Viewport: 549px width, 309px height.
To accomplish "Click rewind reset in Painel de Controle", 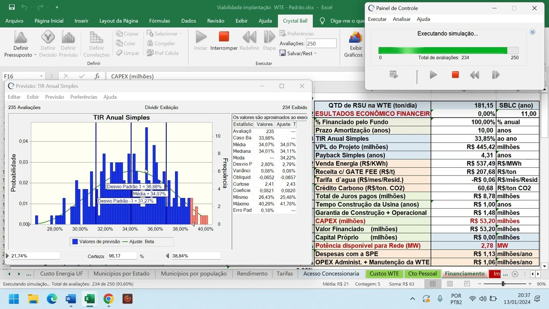I will click(x=474, y=75).
